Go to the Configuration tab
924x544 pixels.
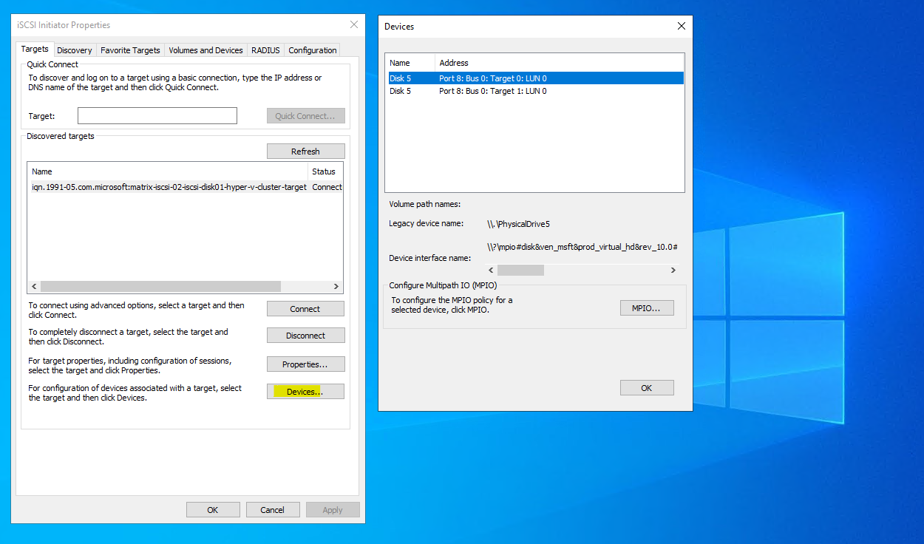[312, 50]
